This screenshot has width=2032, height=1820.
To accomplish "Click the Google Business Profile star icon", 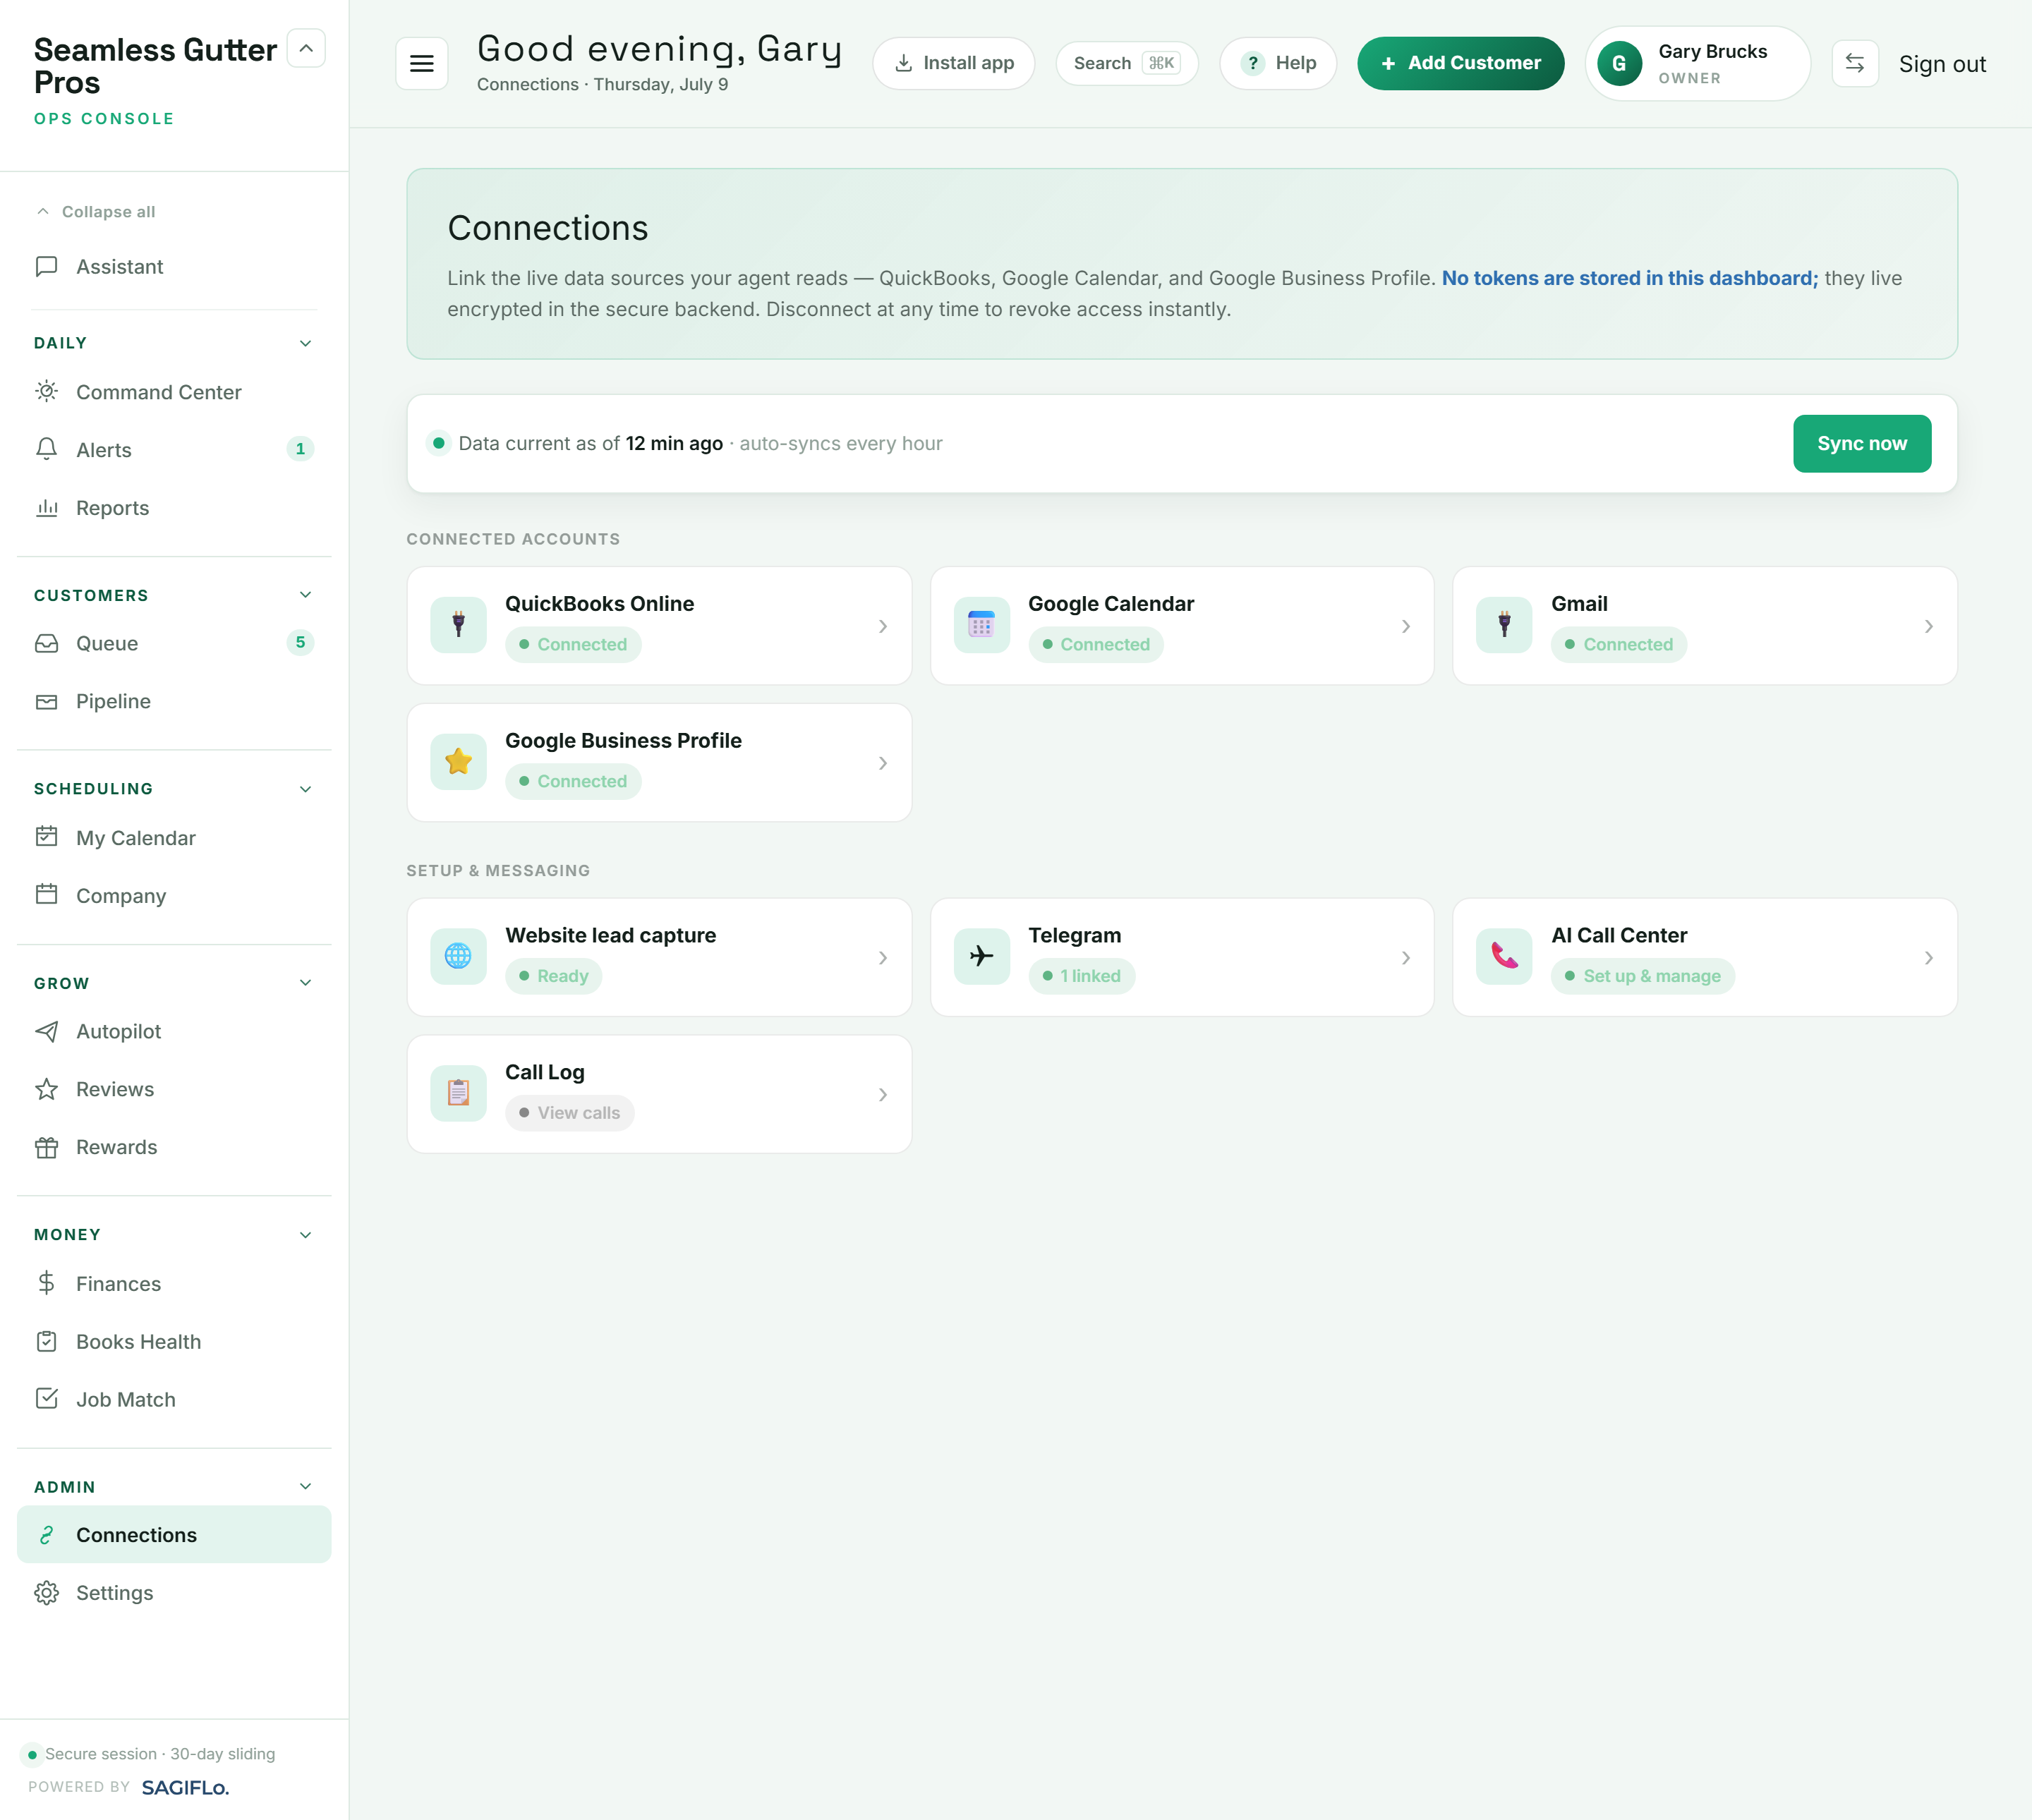I will [x=458, y=762].
